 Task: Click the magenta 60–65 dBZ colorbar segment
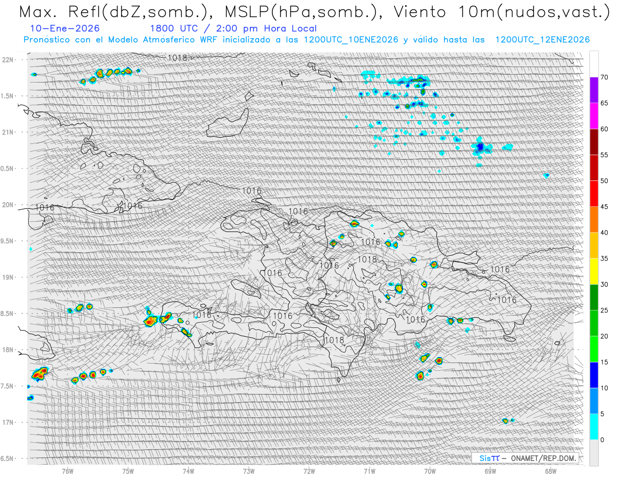point(594,116)
